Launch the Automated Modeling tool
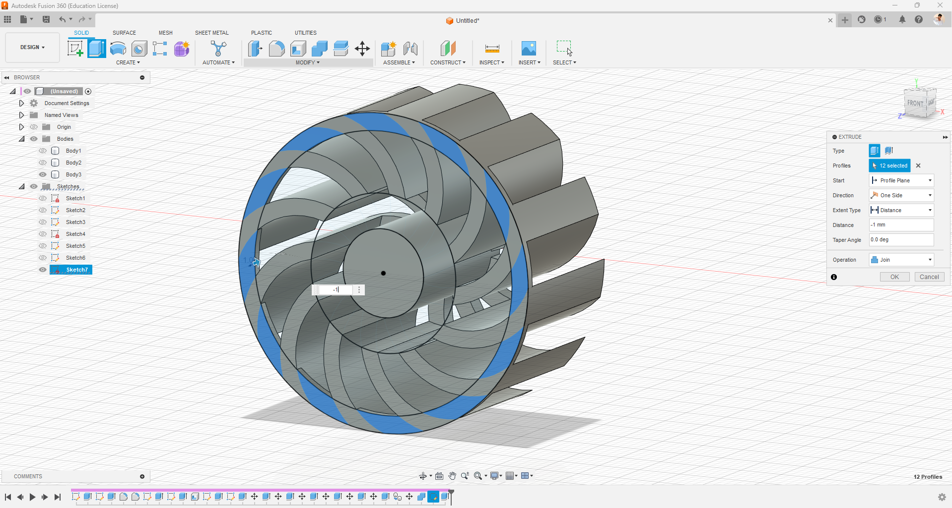The width and height of the screenshot is (952, 508). click(218, 49)
